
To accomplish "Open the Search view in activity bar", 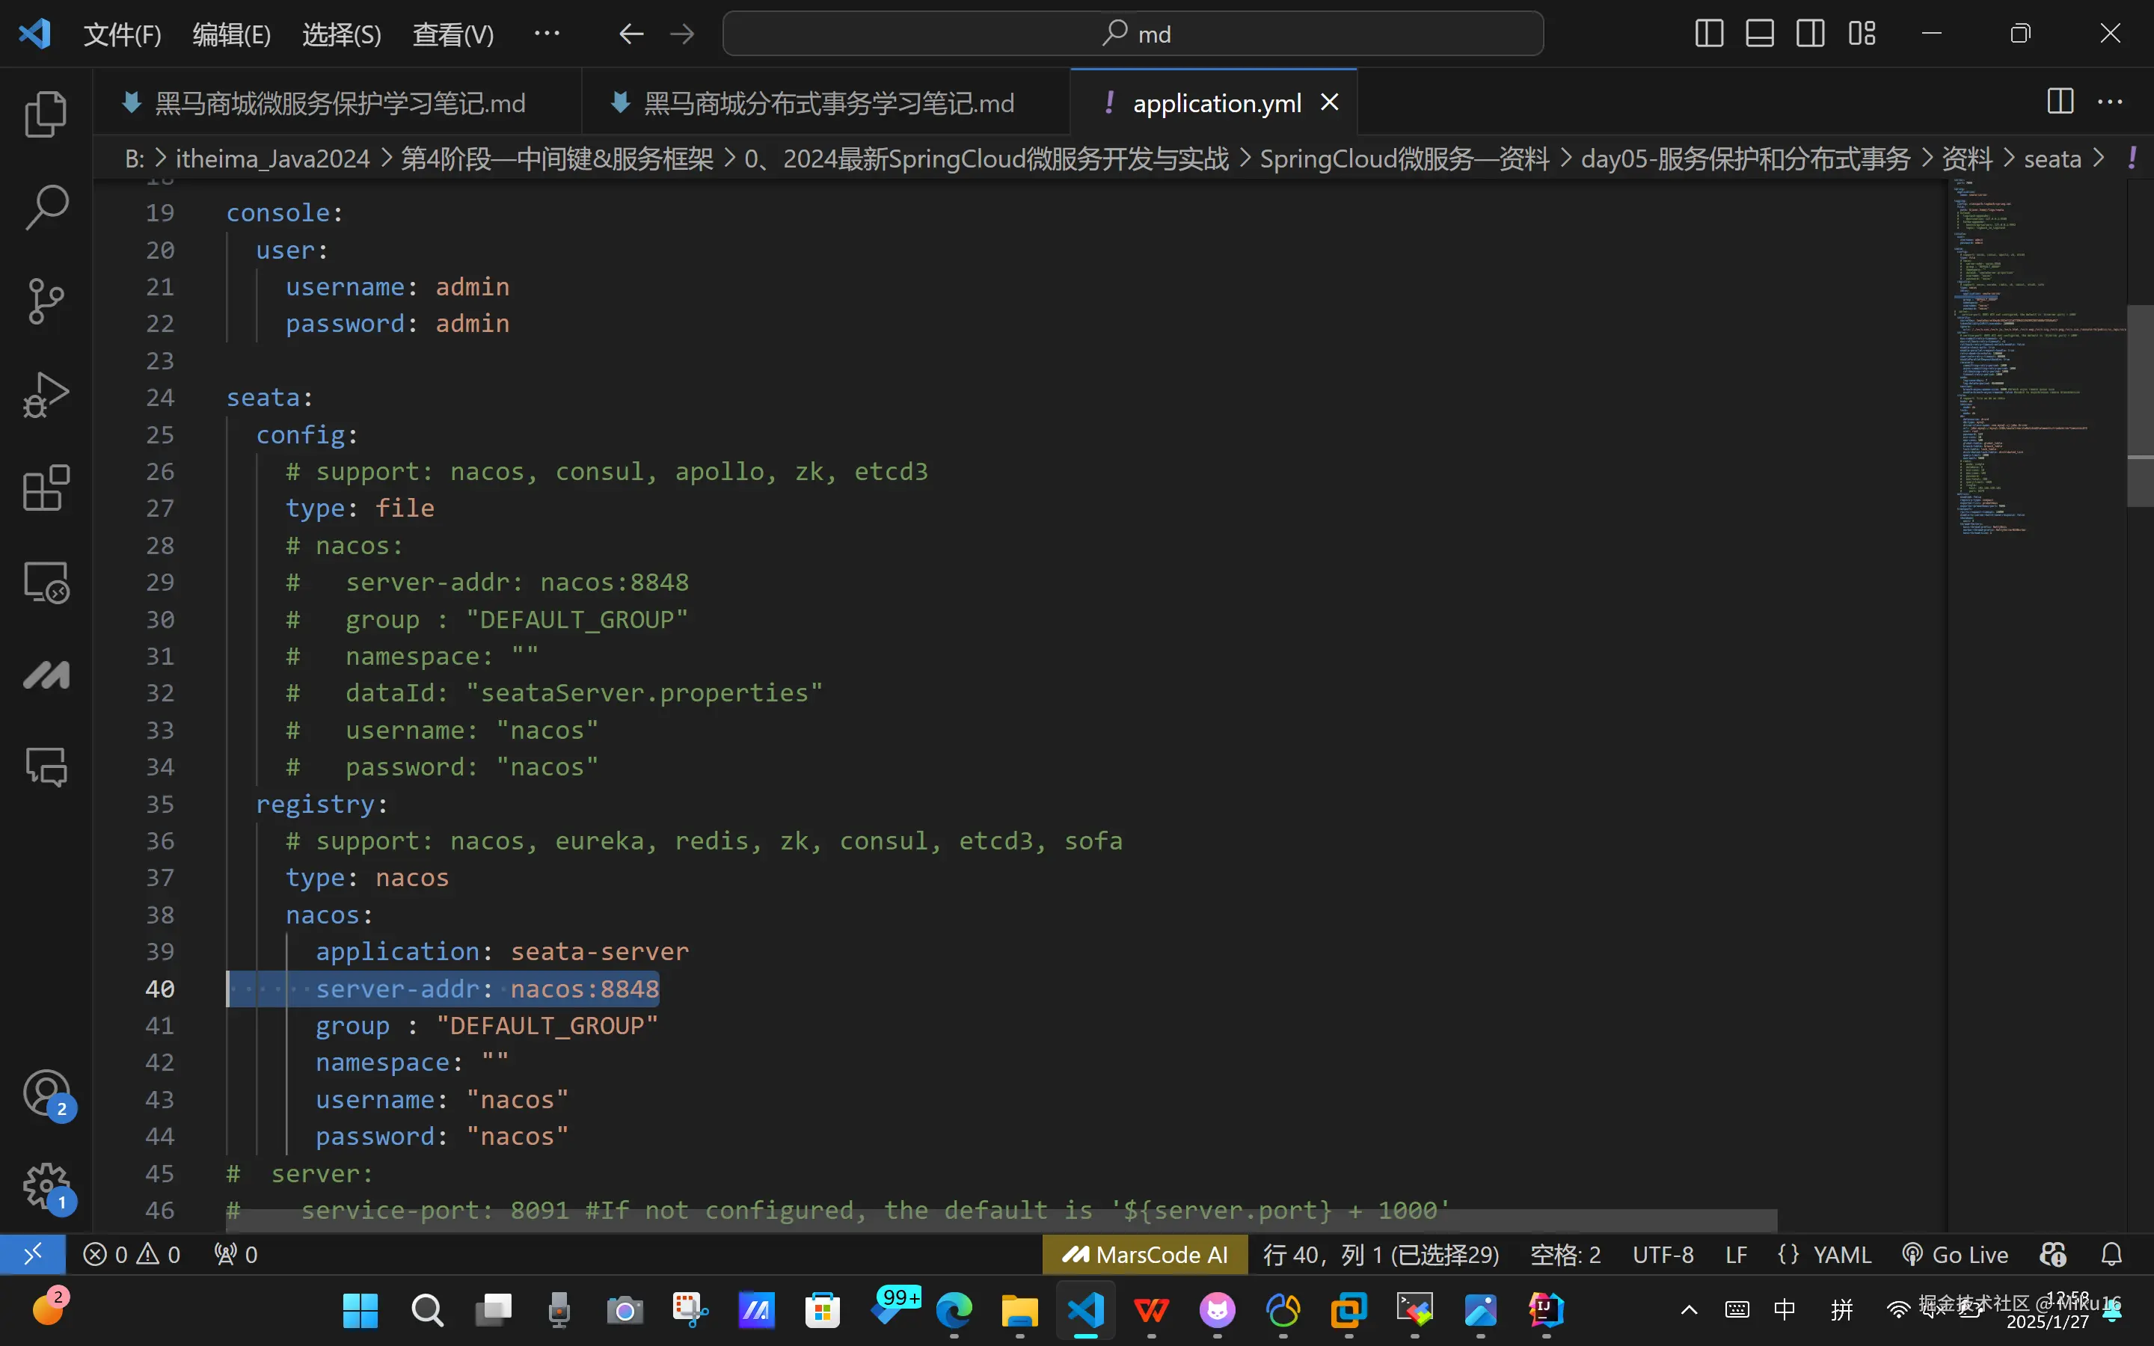I will click(46, 206).
